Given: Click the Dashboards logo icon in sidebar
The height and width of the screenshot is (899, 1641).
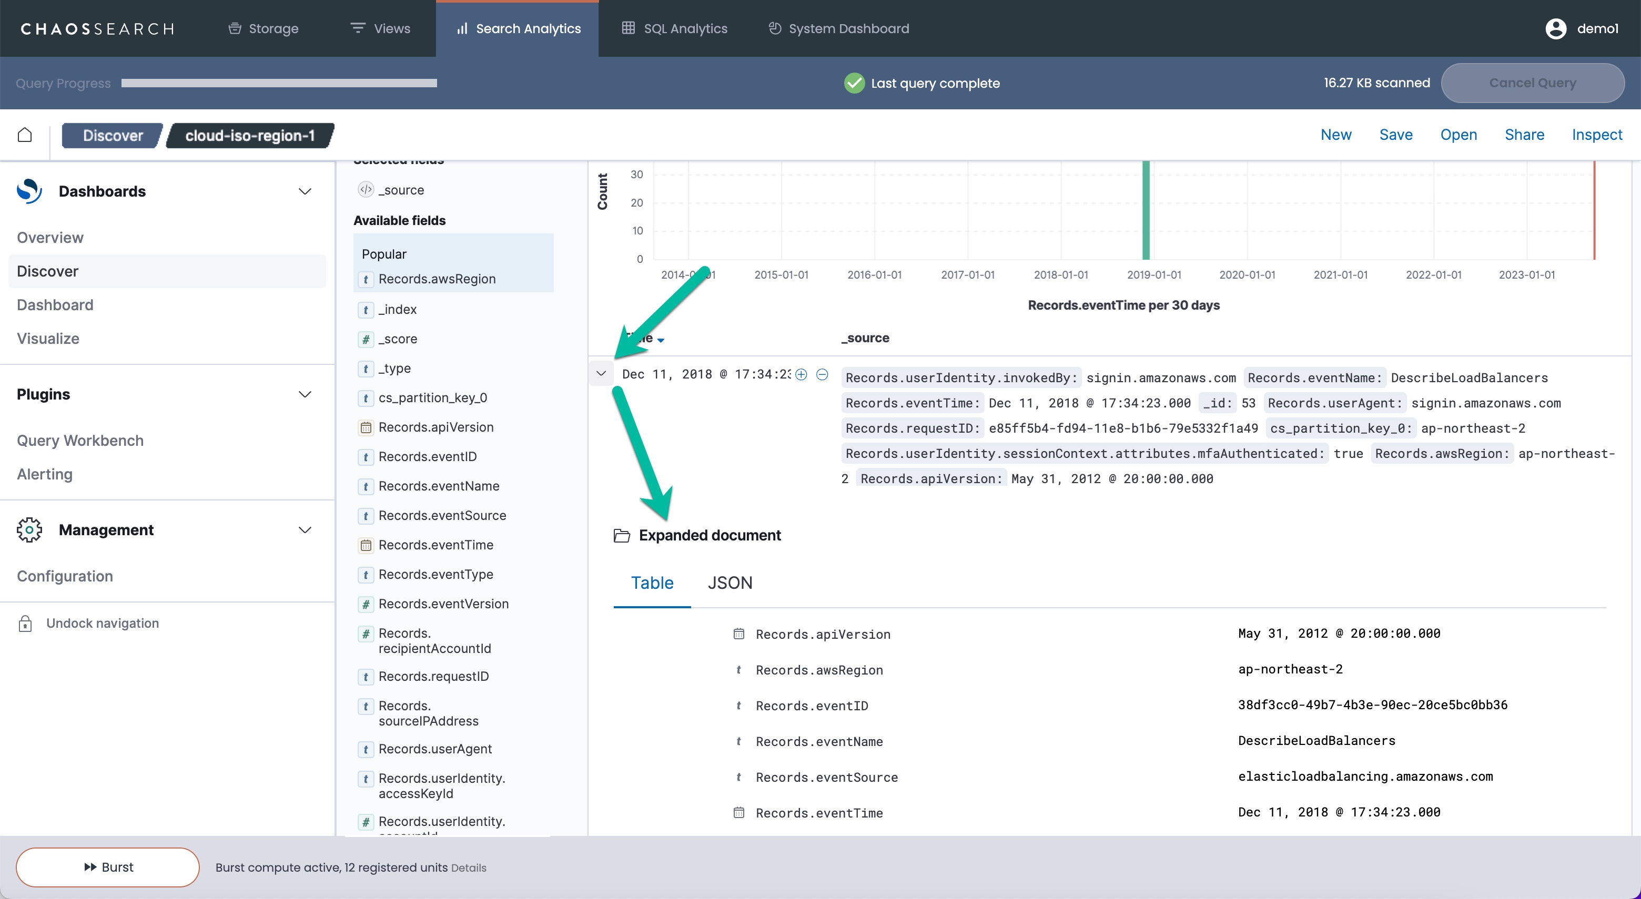Looking at the screenshot, I should coord(29,191).
